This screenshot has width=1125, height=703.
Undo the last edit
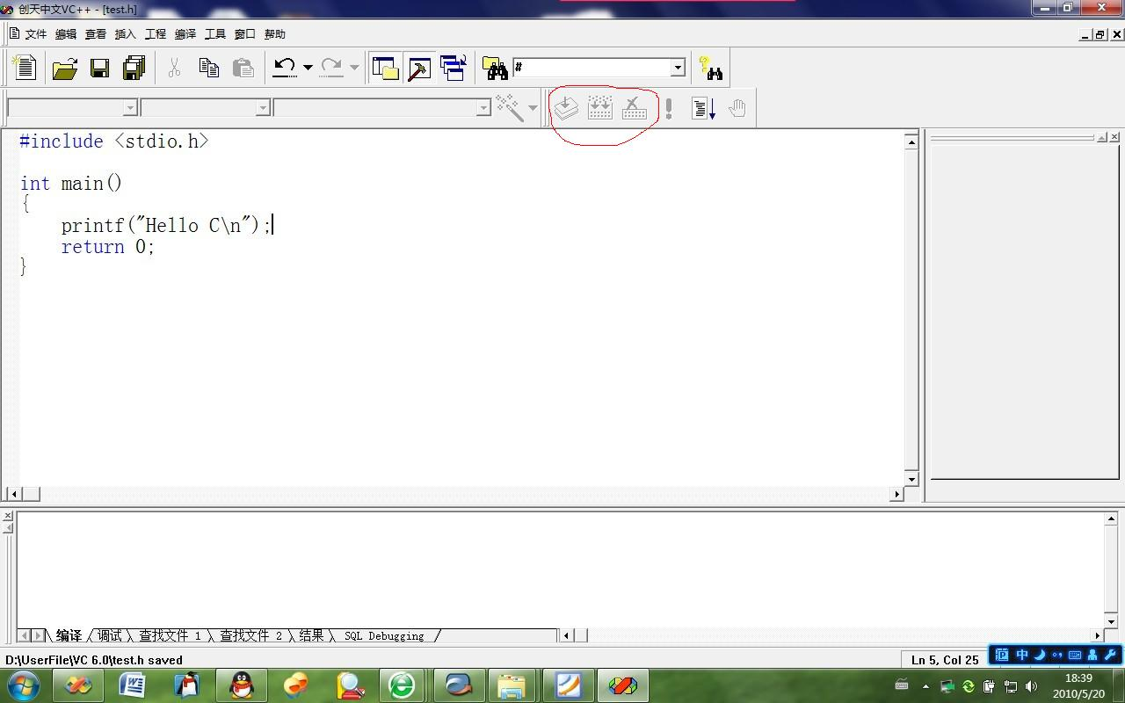[x=285, y=68]
